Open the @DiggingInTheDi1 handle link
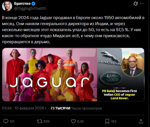Screen dimensions: 150x127 (30, 9)
